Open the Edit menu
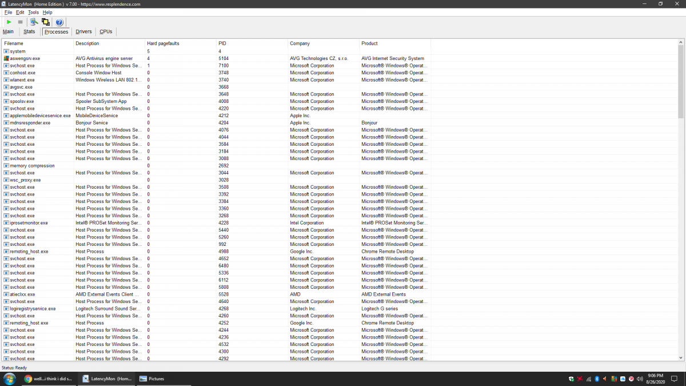The image size is (686, 386). pyautogui.click(x=20, y=12)
